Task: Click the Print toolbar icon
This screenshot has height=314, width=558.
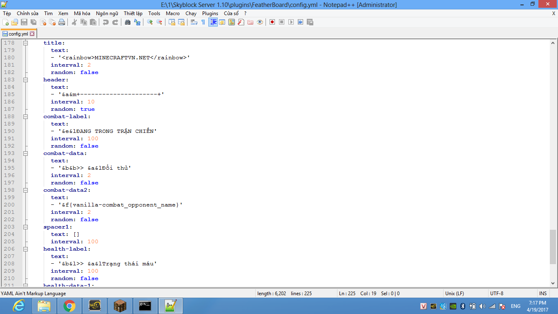Action: (62, 22)
